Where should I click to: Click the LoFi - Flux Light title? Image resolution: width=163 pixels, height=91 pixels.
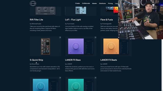(73, 20)
